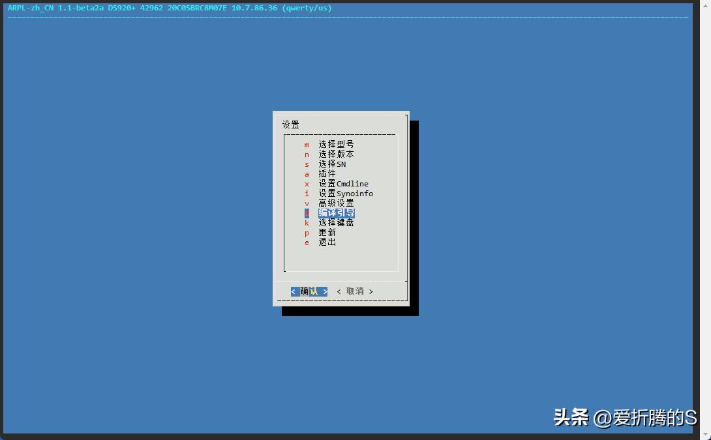Select 选择型号 to choose device model
Viewport: 711px width, 440px height.
click(x=335, y=145)
